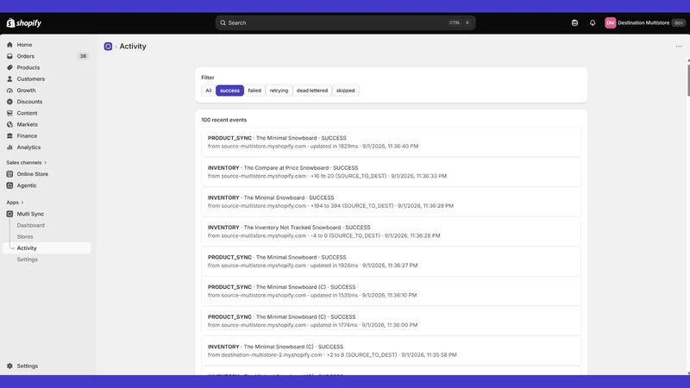Screen dimensions: 690x388
Task: Click The Compare at Price Snowboard event
Action: 392,172
